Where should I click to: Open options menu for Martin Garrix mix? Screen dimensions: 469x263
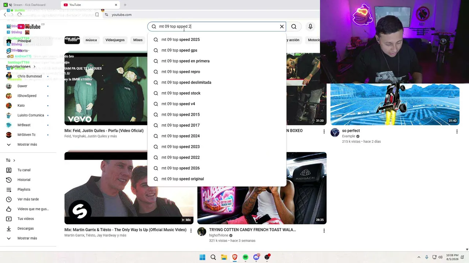[191, 231]
